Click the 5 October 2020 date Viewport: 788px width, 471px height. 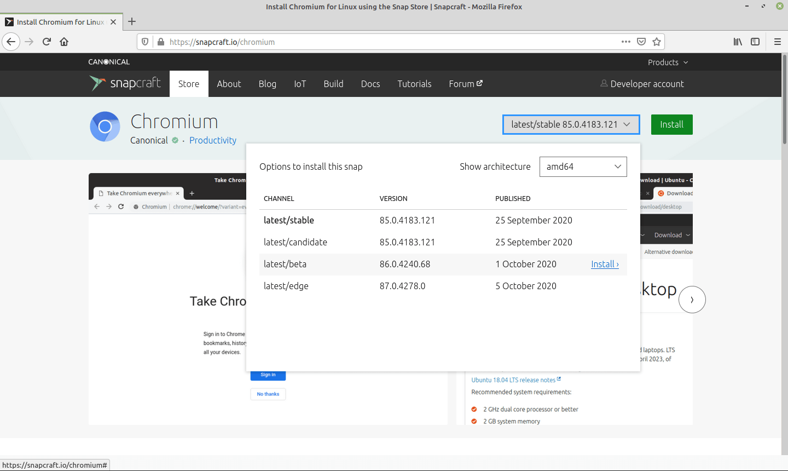(x=526, y=286)
